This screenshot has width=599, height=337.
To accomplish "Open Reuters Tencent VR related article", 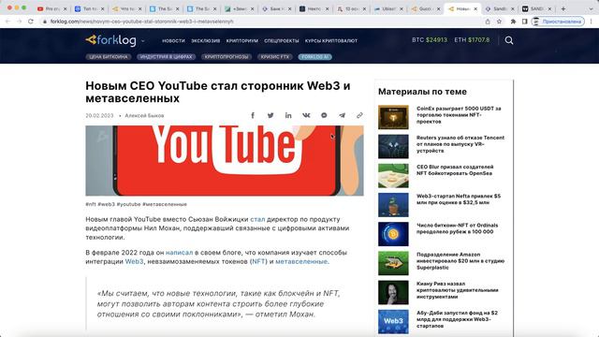I will [x=460, y=144].
